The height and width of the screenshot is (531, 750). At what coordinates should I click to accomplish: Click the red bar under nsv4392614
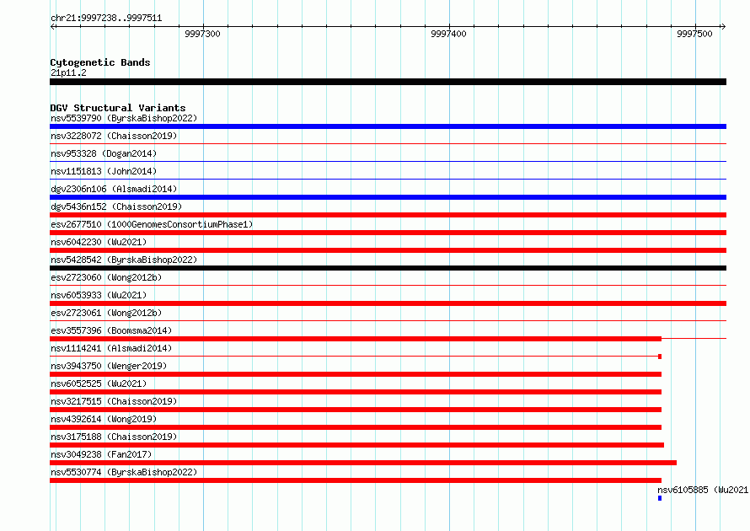point(356,427)
